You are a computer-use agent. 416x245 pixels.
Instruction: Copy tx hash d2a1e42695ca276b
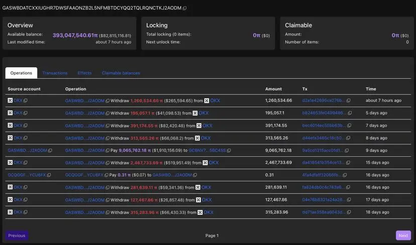point(348,101)
